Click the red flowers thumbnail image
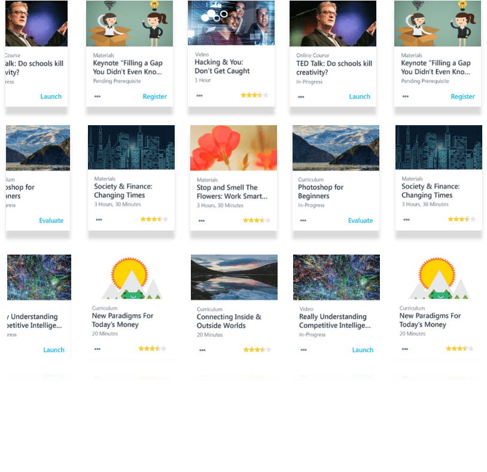The height and width of the screenshot is (472, 487). click(233, 148)
